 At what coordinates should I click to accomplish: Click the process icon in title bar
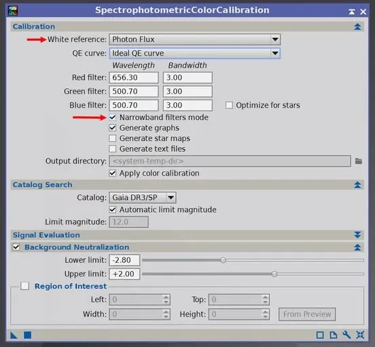click(x=13, y=11)
